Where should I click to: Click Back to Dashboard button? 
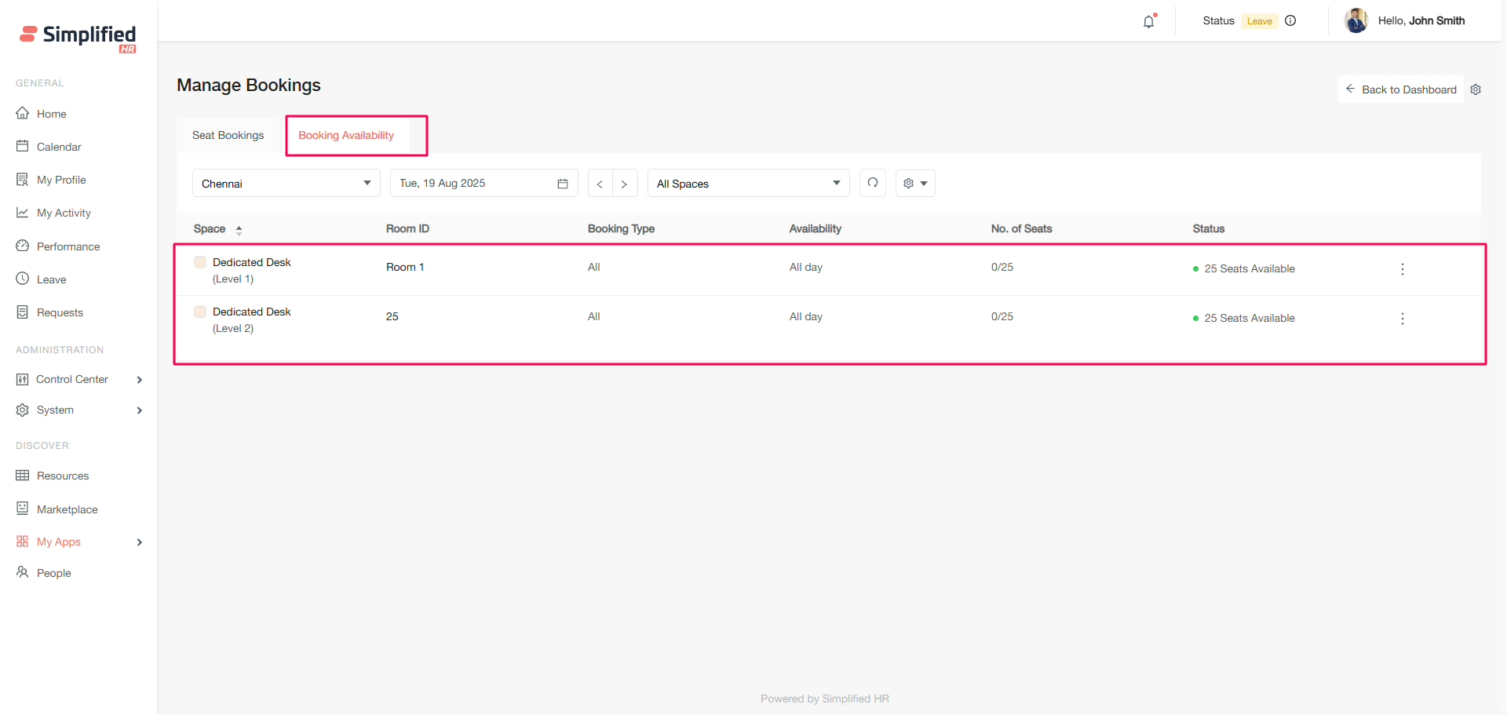1400,89
